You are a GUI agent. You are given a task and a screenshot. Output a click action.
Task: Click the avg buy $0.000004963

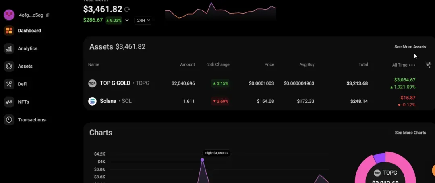coord(299,83)
